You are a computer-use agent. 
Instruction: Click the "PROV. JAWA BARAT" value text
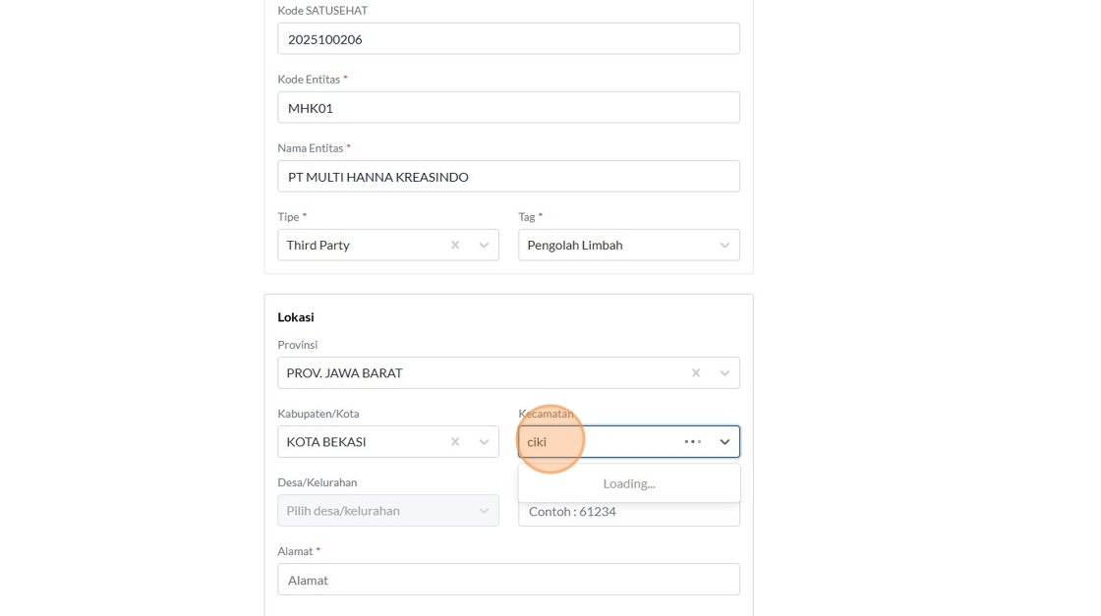(344, 373)
